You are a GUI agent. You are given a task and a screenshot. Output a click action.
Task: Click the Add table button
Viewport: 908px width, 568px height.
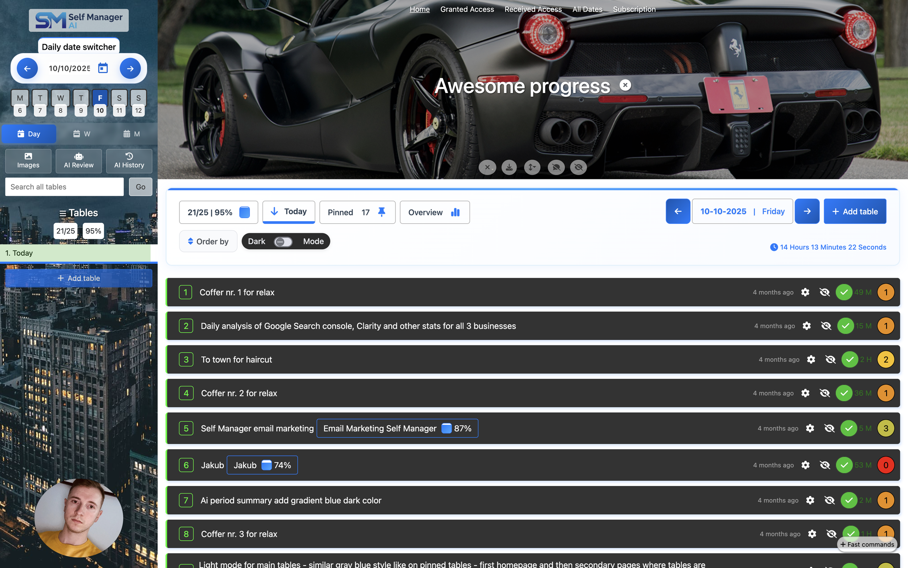point(855,211)
